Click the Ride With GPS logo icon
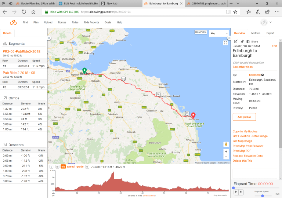 click(13, 22)
